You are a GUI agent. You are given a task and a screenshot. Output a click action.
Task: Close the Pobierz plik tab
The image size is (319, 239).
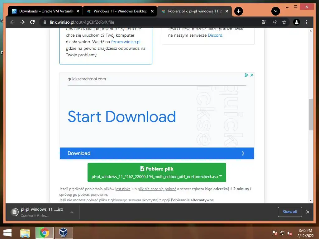click(227, 12)
